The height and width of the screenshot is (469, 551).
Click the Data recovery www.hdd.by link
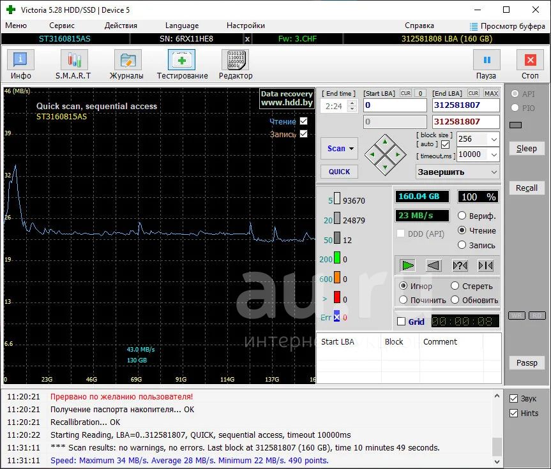pyautogui.click(x=287, y=98)
